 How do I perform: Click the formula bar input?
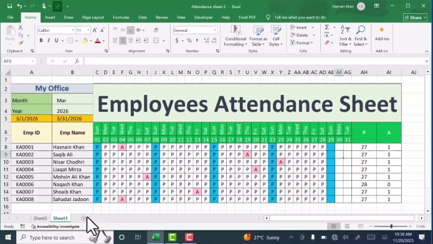pos(254,61)
